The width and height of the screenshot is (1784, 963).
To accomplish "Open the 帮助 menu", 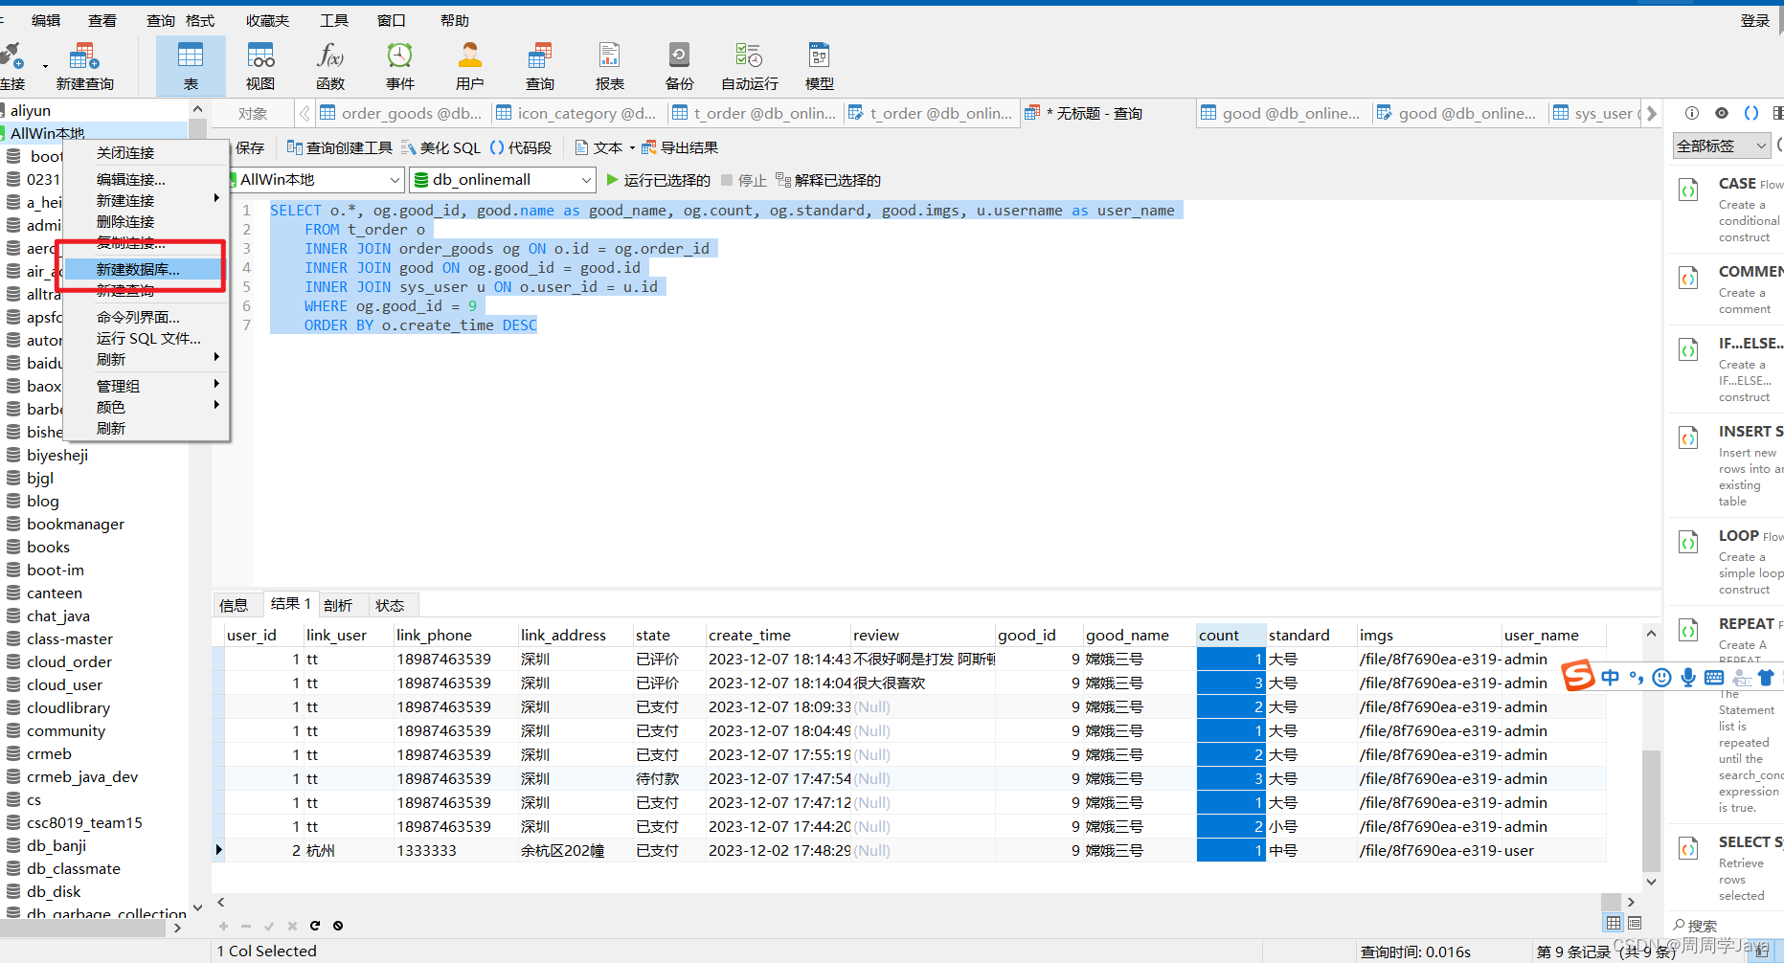I will pos(454,20).
